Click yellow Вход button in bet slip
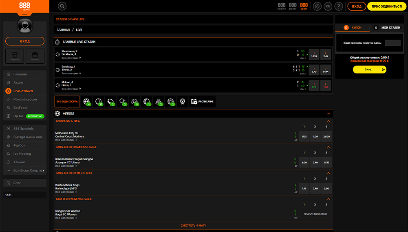Screen dimensions: 408x232 point(370,69)
